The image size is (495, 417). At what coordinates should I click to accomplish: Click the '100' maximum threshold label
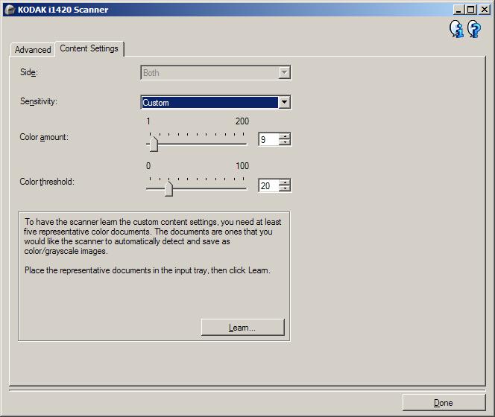pyautogui.click(x=242, y=166)
